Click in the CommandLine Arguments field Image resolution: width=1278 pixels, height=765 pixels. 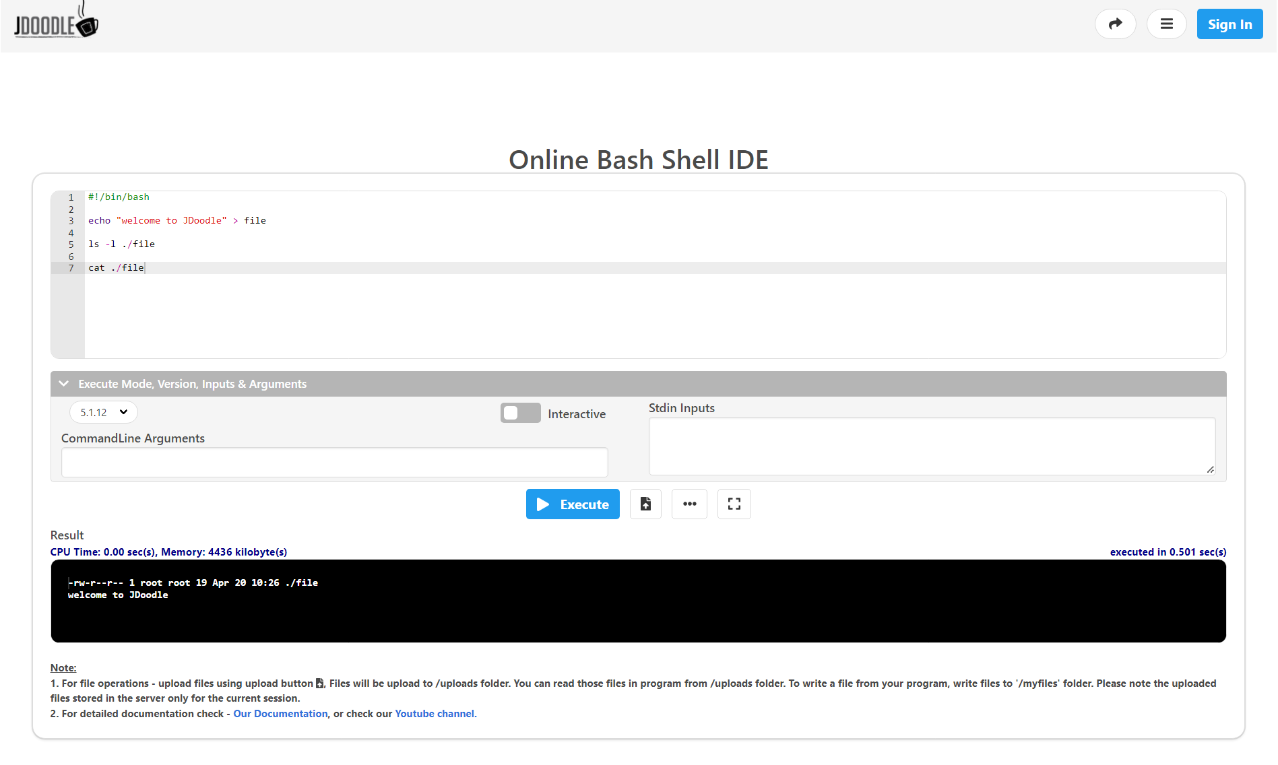click(x=334, y=463)
